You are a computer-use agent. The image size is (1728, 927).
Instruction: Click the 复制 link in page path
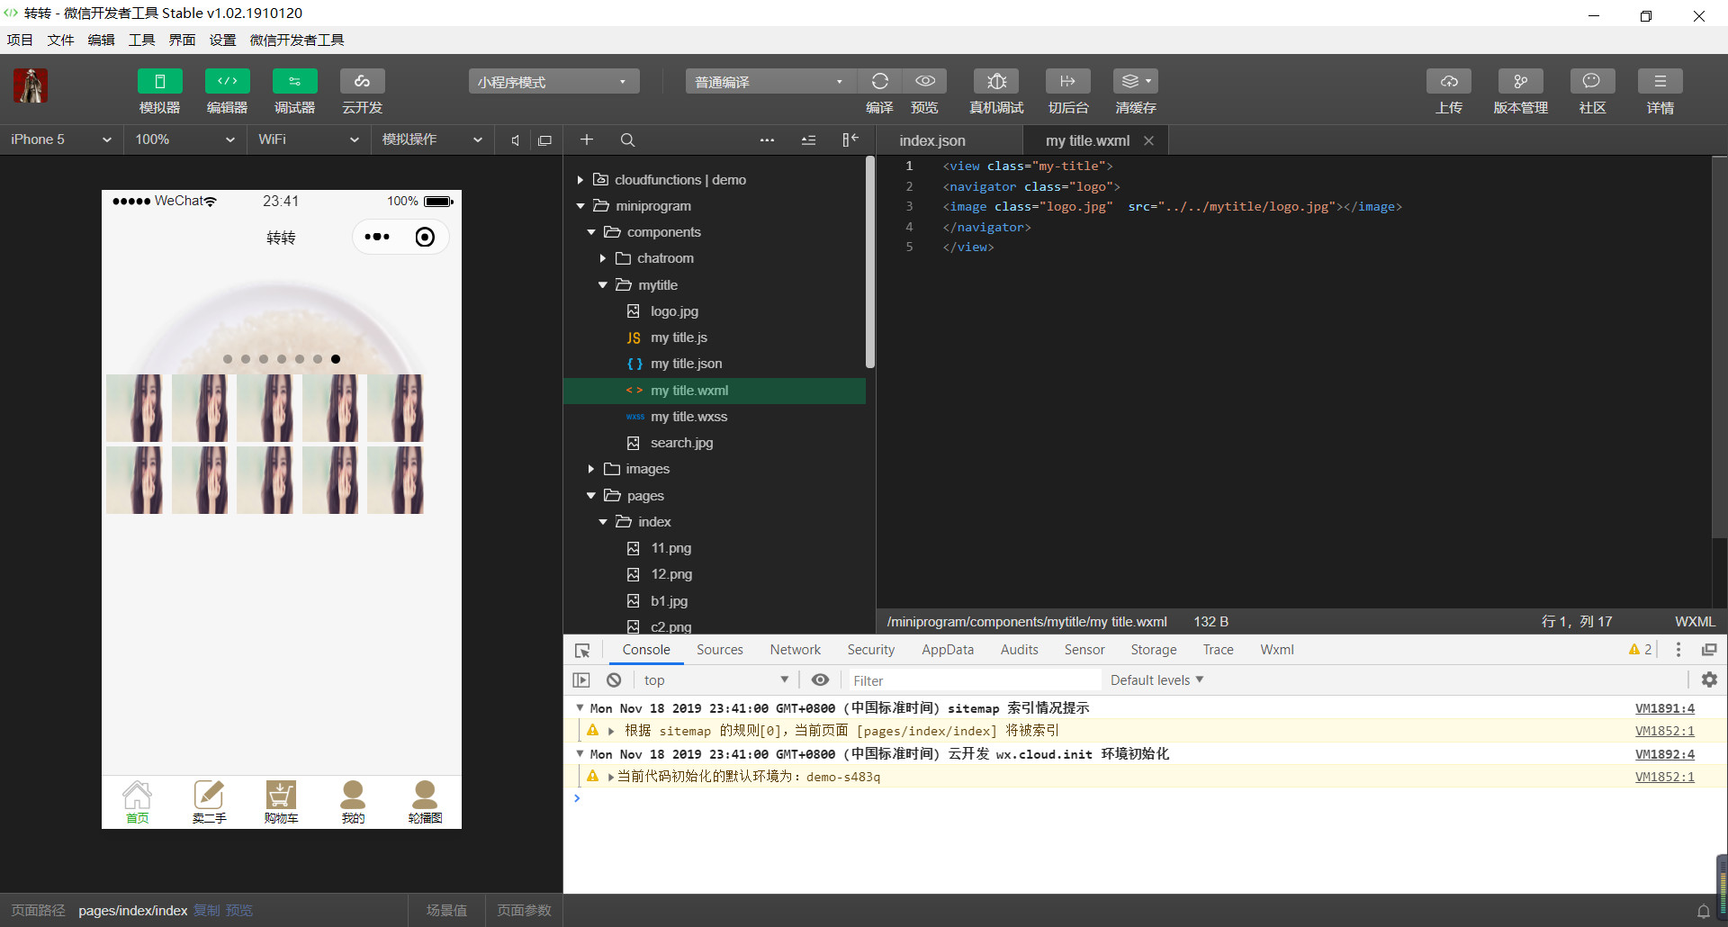pos(206,911)
